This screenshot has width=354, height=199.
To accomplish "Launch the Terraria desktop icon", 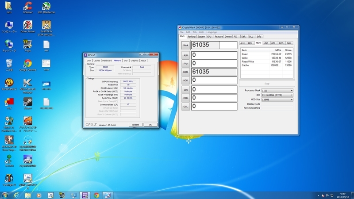I will click(9, 161).
